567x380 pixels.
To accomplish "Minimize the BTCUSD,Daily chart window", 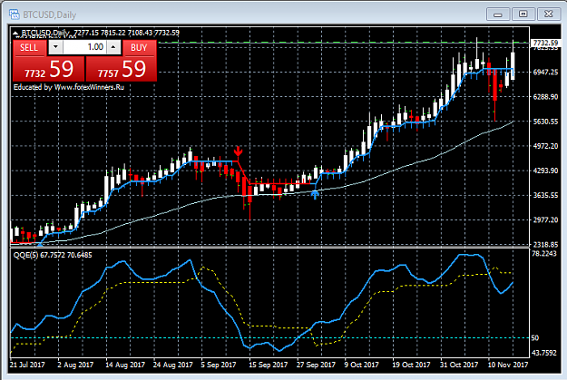I will tap(498, 15).
